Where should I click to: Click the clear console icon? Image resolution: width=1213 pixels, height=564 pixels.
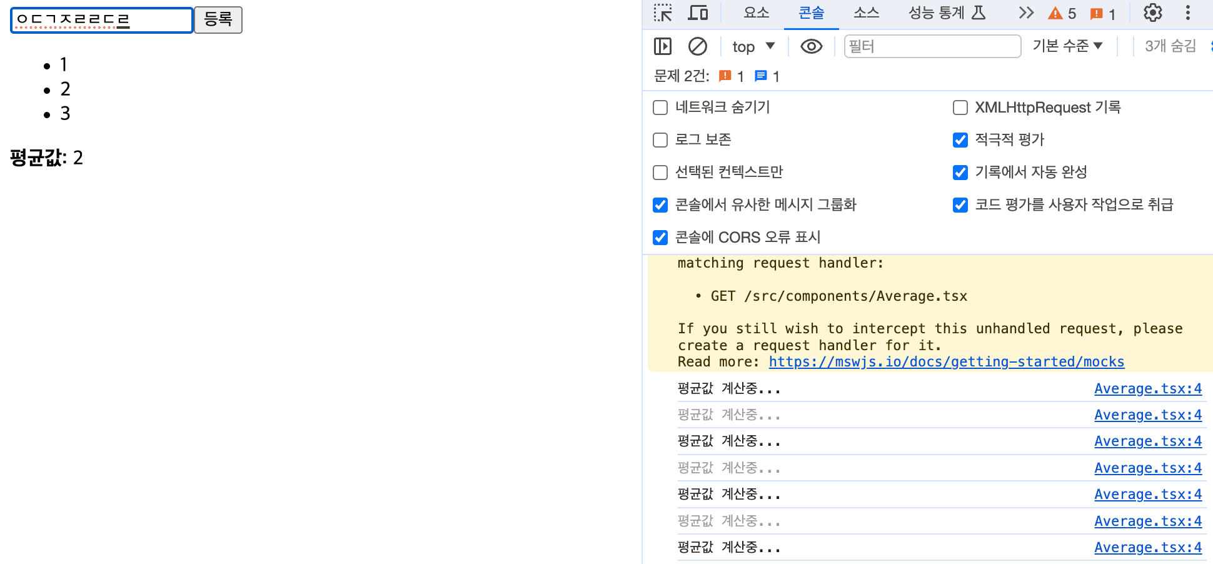click(698, 46)
